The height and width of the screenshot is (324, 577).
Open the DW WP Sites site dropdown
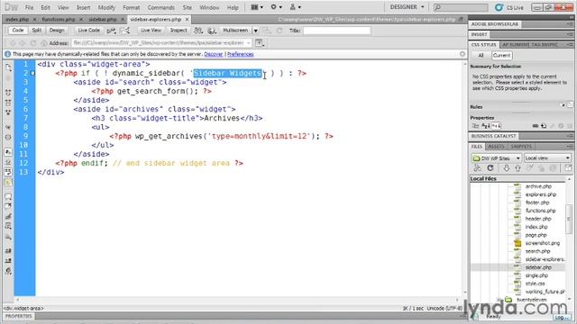click(497, 158)
